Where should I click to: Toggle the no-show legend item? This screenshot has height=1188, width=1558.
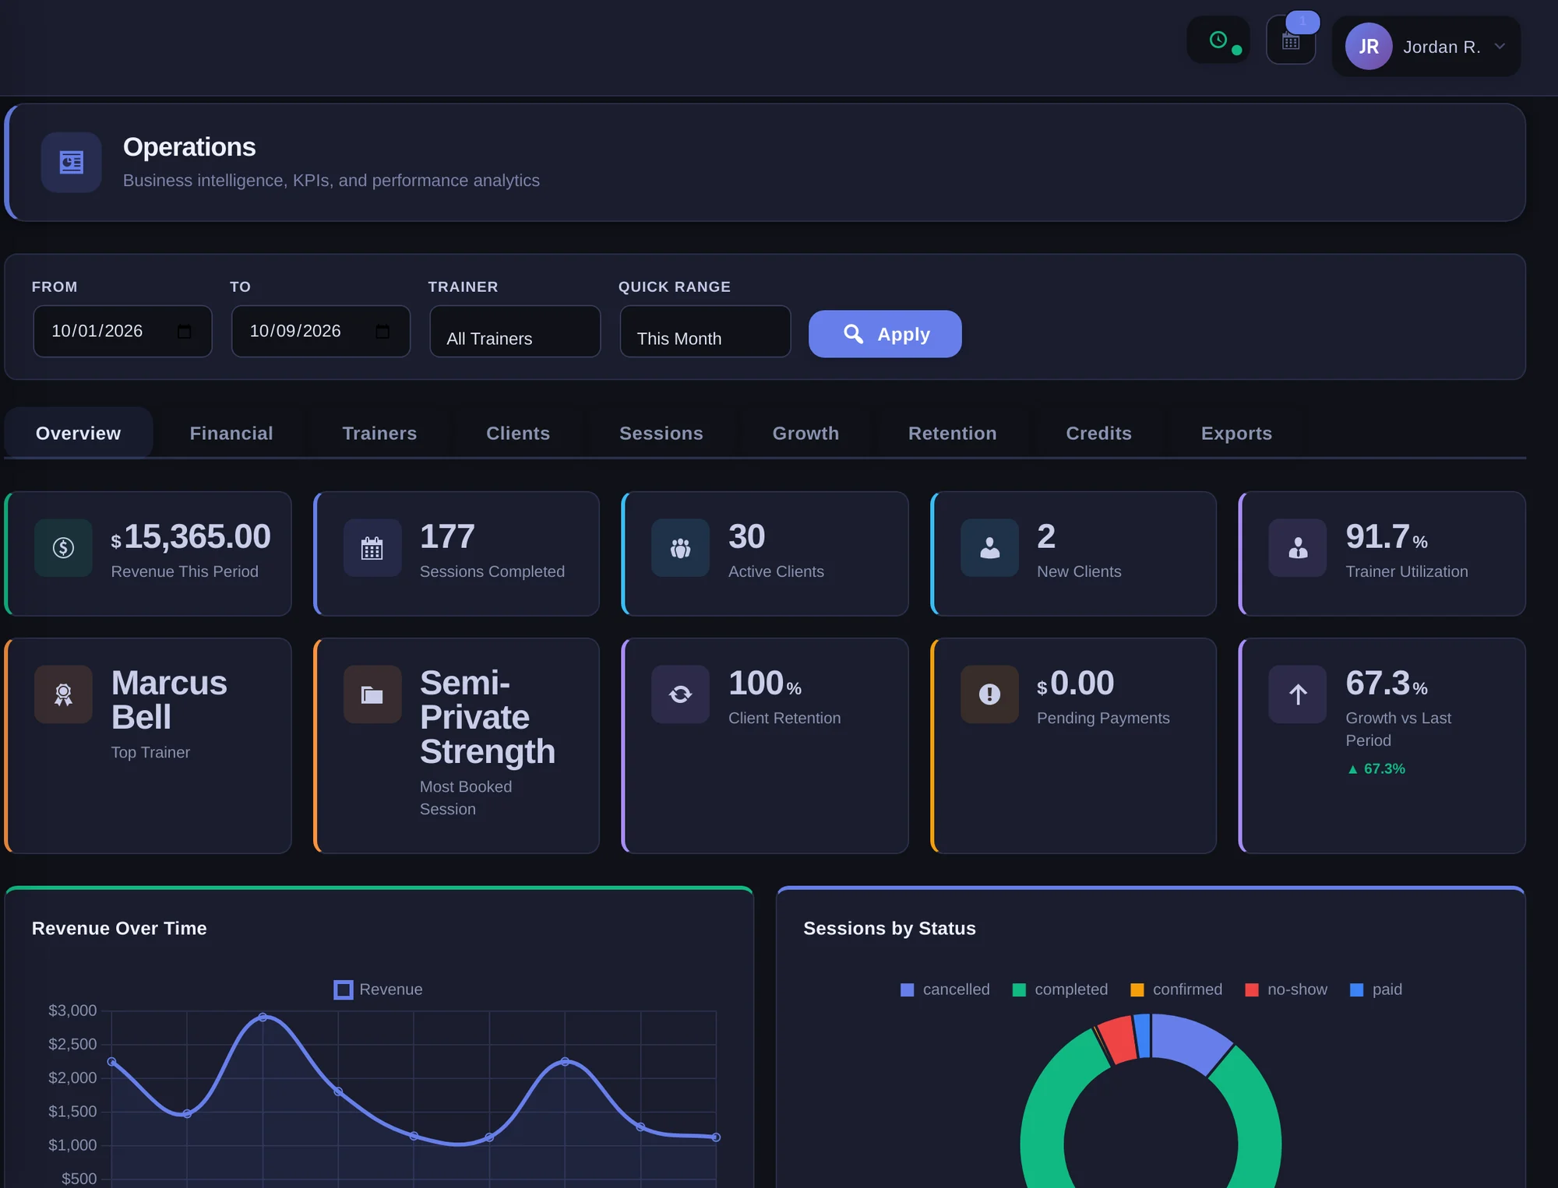point(1286,989)
